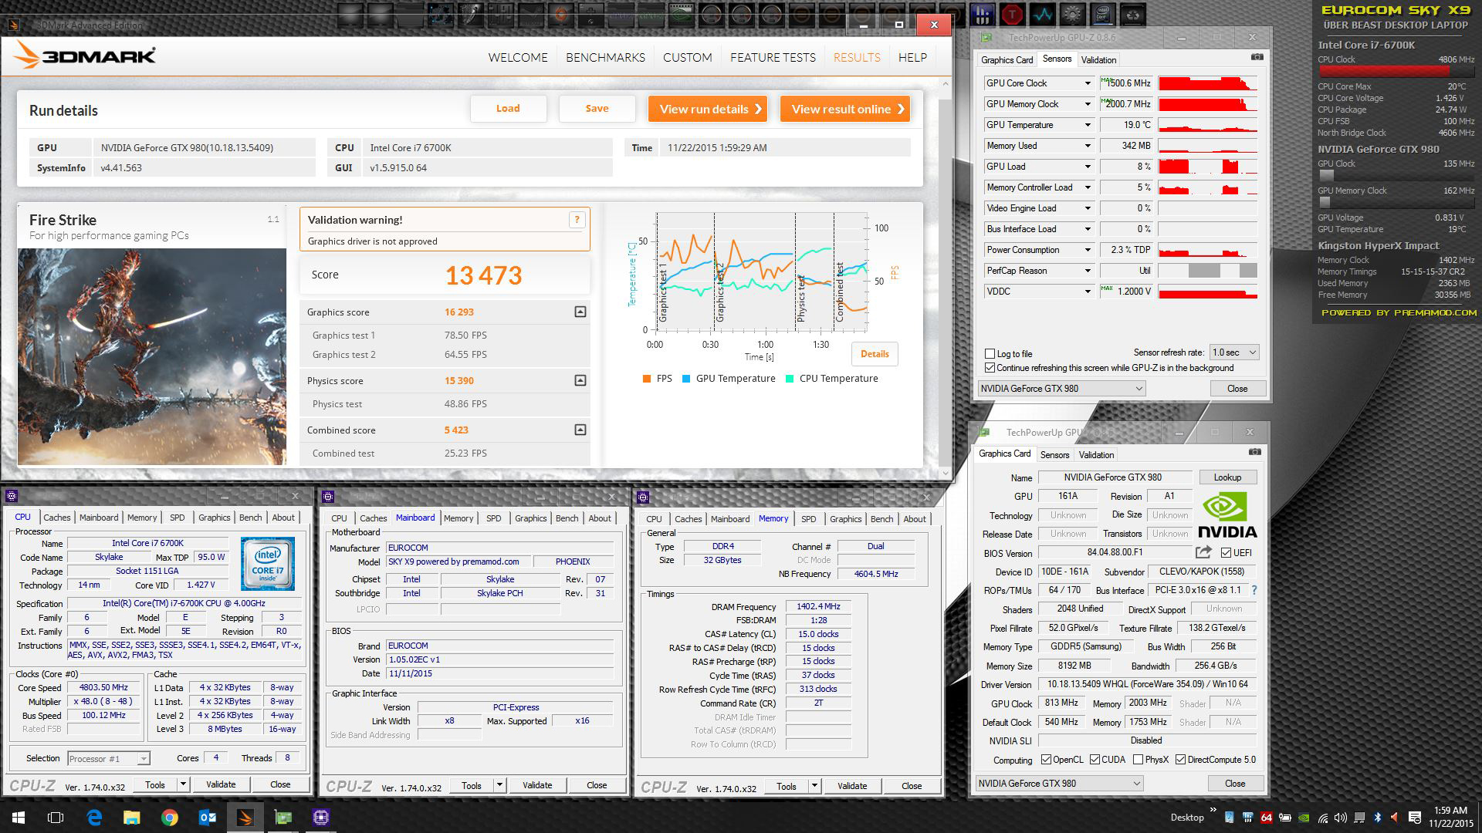Click View run details button
Screen dimensions: 1482x833
click(707, 109)
